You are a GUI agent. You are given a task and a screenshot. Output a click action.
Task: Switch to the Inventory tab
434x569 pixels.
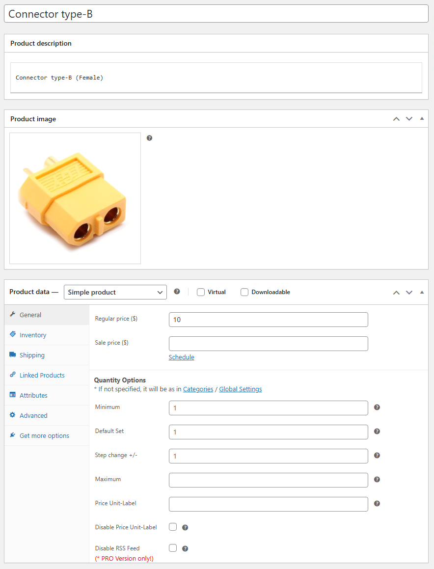click(x=33, y=335)
